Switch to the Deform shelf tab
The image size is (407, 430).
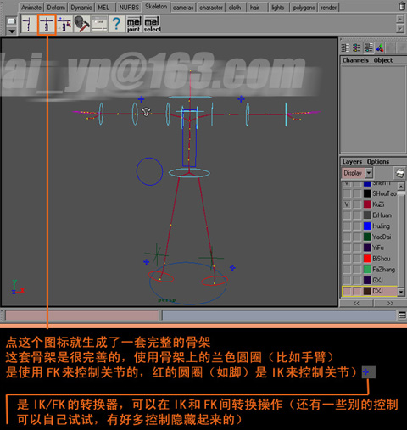click(56, 8)
